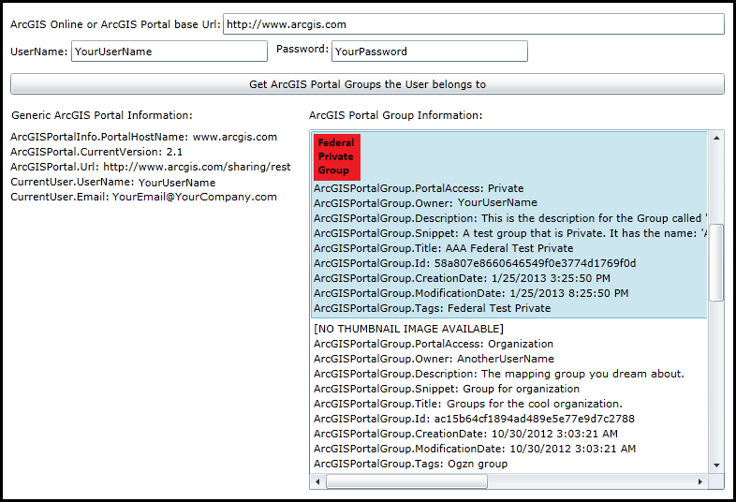Click 'Tags: Ogzn group' line

(411, 464)
